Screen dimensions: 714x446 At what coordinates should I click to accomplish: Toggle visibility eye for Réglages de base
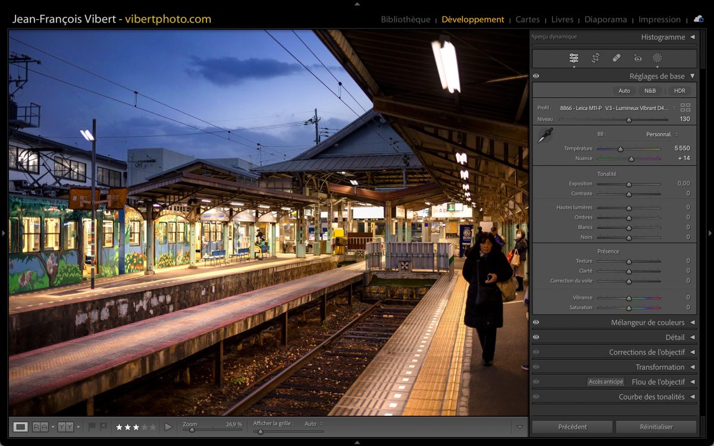536,76
